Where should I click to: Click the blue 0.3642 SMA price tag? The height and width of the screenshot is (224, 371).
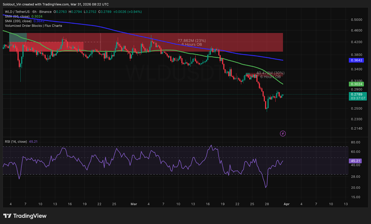(x=356, y=60)
